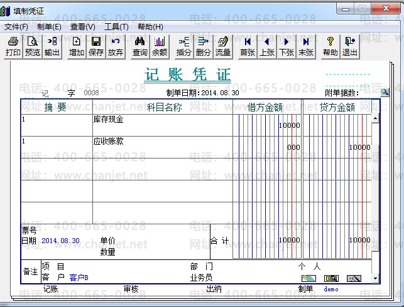Delete the entry row with 删分
The width and height of the screenshot is (404, 307).
coord(204,46)
